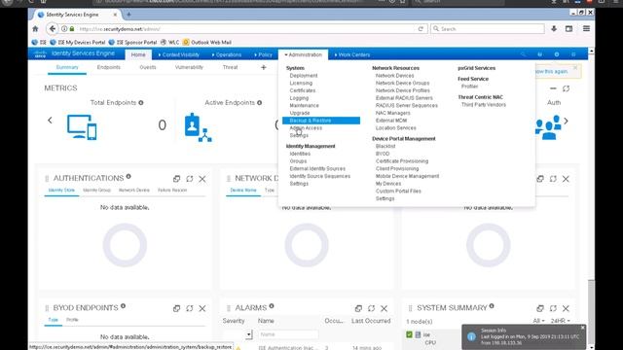Detach the Authentications dashlet
623x350 pixels.
pos(177,179)
